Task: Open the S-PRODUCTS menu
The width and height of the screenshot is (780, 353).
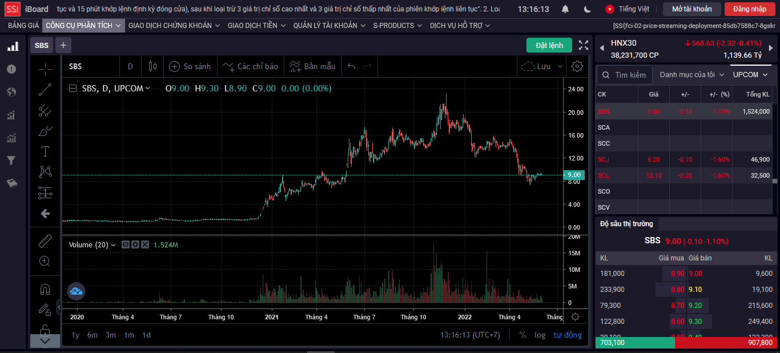Action: coord(397,25)
